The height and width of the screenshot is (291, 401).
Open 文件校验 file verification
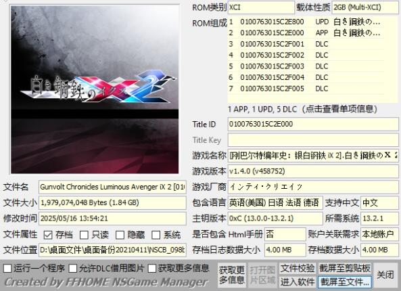tap(298, 269)
